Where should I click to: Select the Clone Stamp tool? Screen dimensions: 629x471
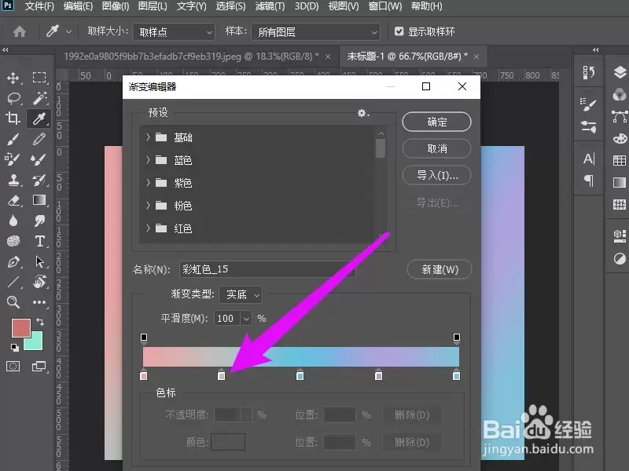(x=14, y=180)
